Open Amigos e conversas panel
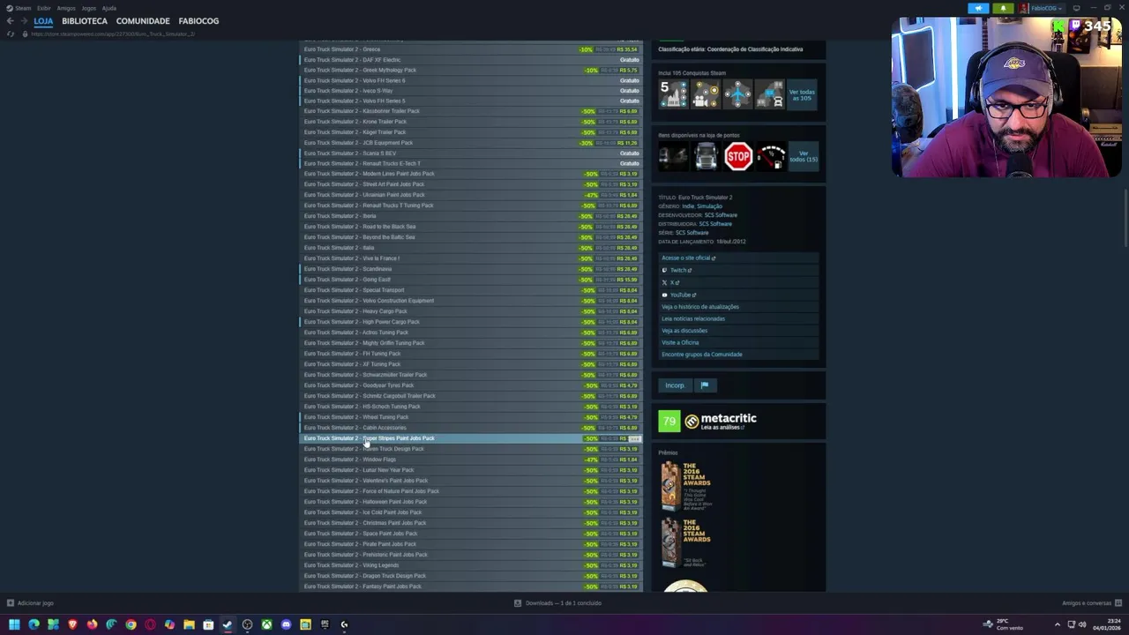This screenshot has height=635, width=1129. 1092,603
